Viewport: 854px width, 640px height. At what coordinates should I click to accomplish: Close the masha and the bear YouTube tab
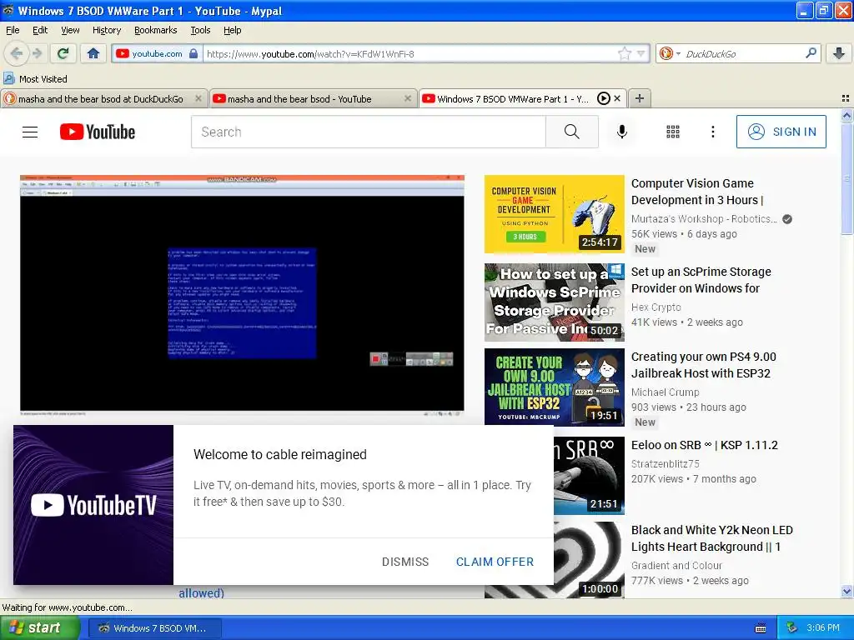click(407, 98)
